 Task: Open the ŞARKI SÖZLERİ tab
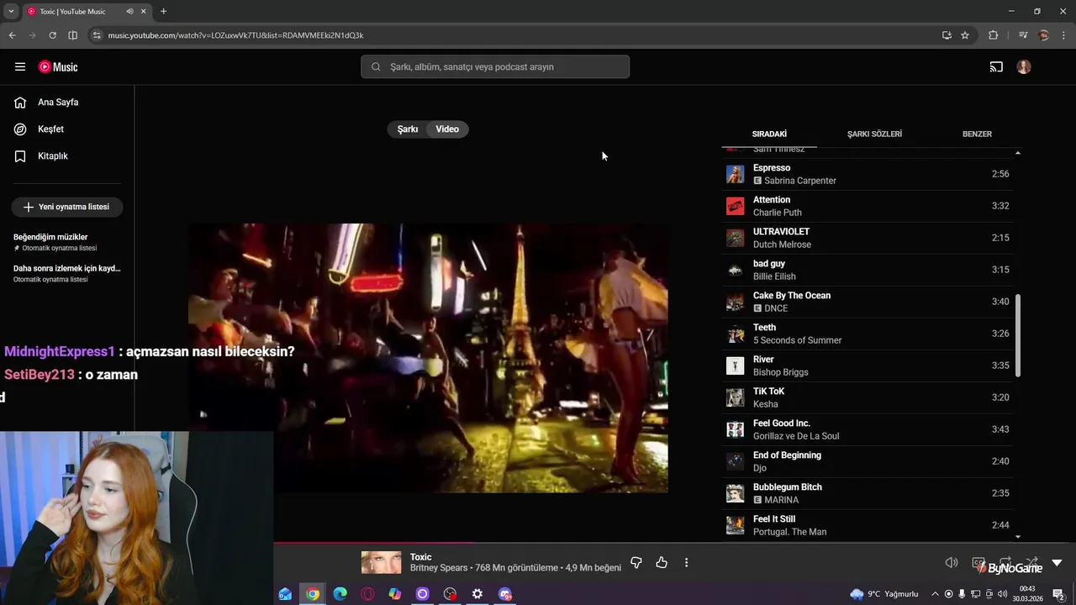pos(874,134)
